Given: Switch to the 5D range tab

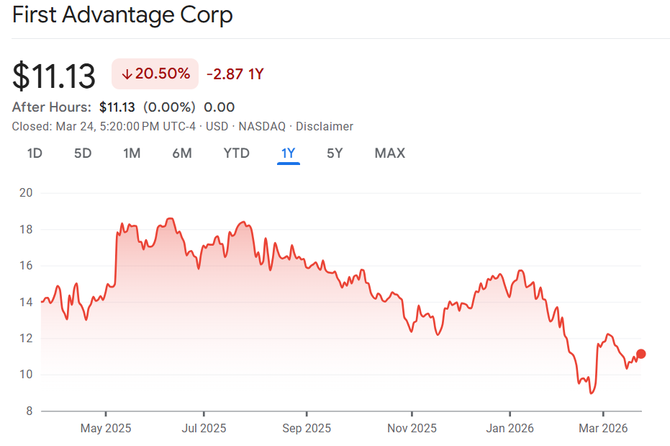Looking at the screenshot, I should tap(83, 153).
